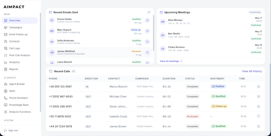271x136 pixels.
Task: Click phone number +39 055 123 4567
Action: click(x=60, y=87)
